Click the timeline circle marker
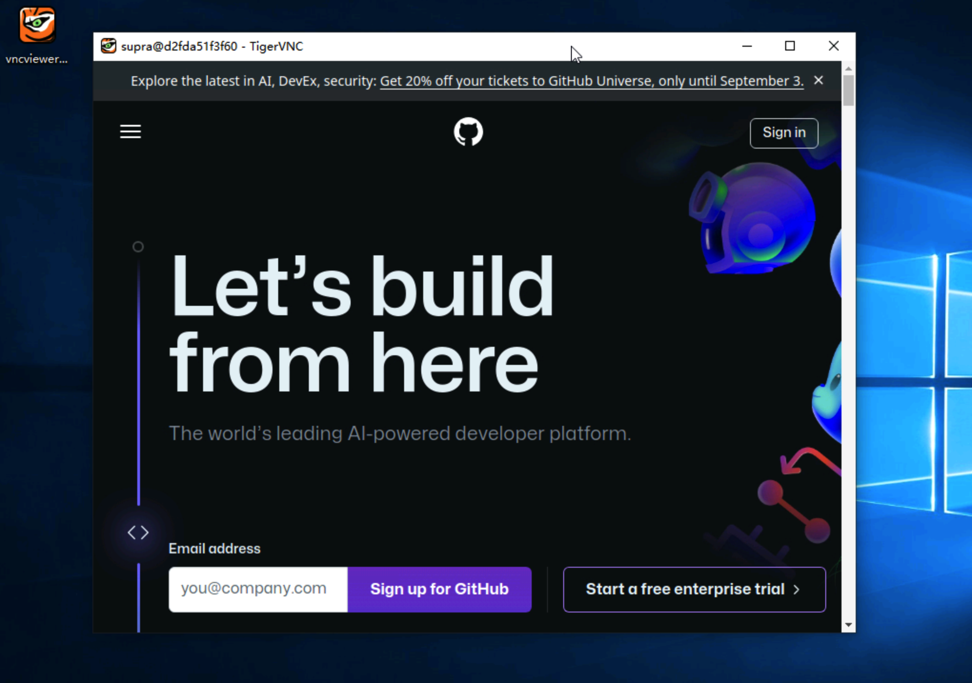Screen dimensions: 972x683 (x=138, y=247)
